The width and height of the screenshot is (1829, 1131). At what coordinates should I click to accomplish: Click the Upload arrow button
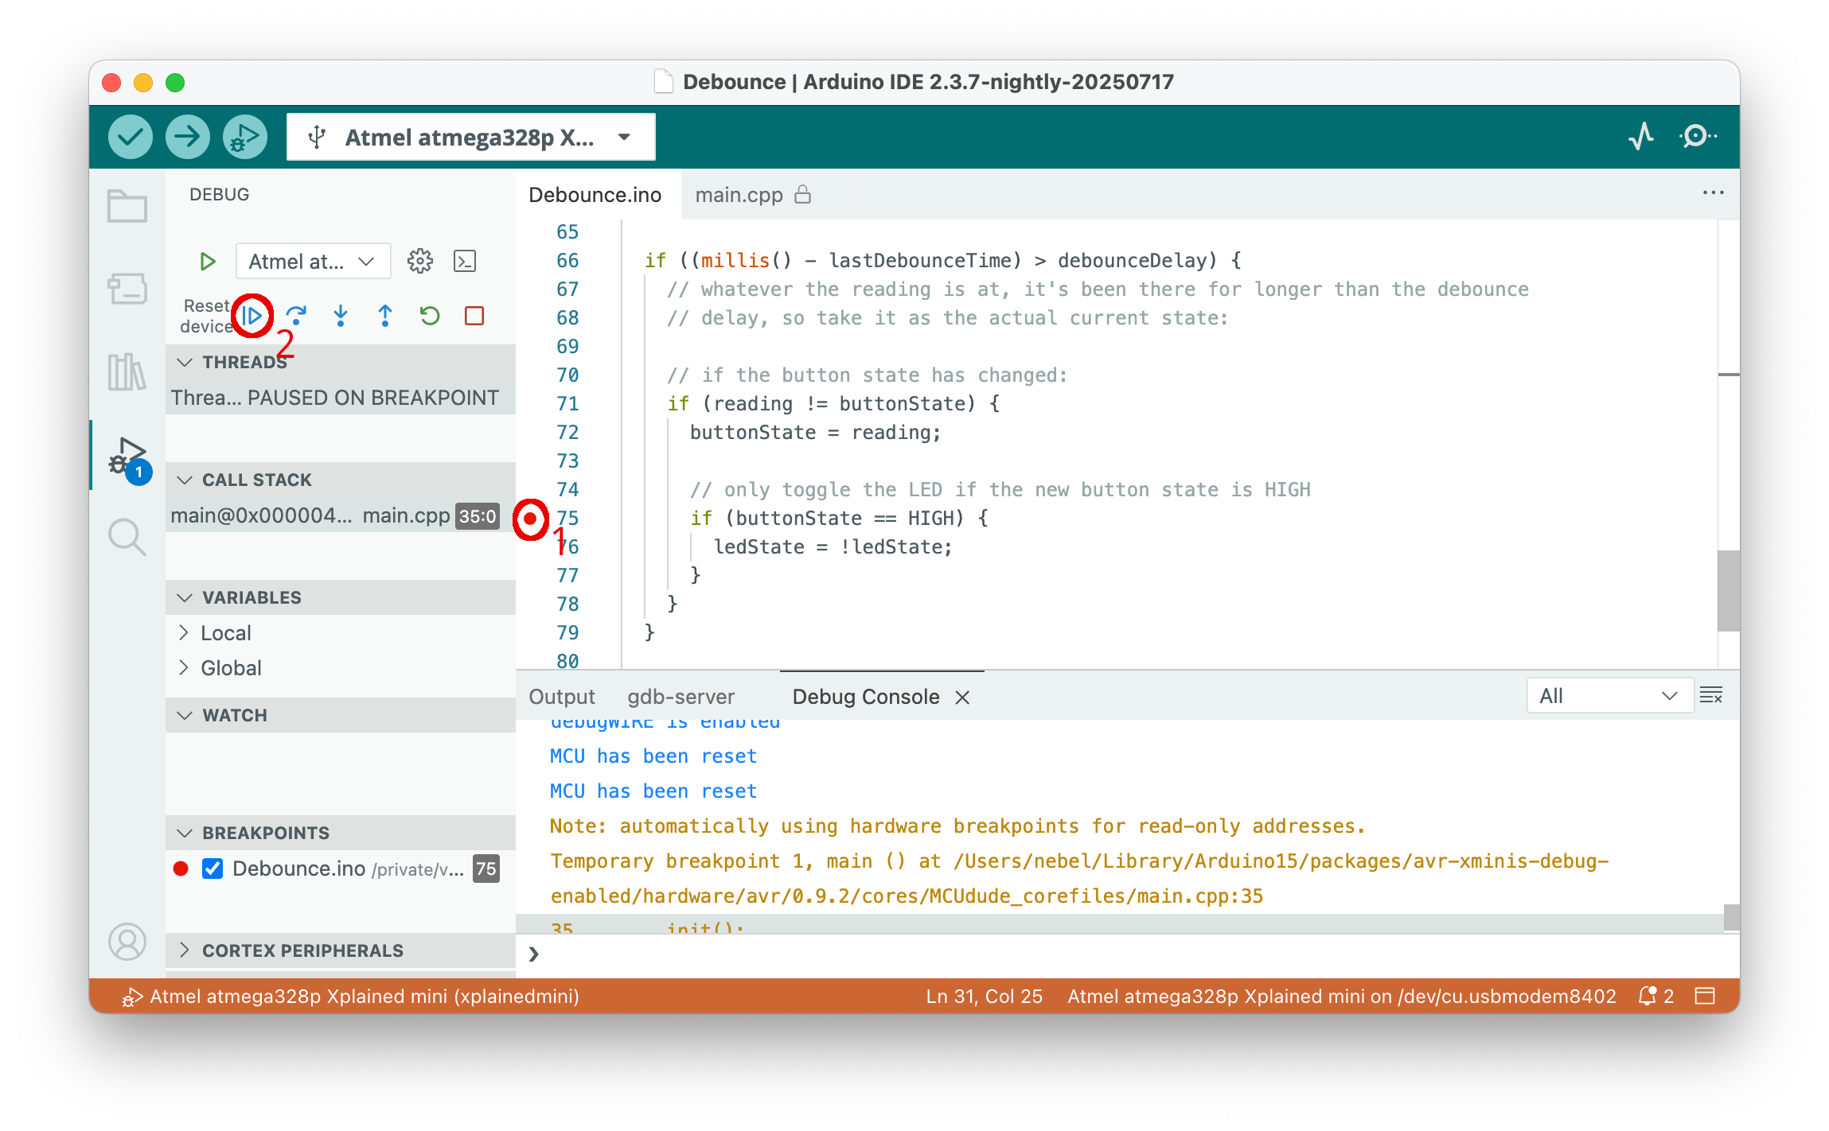(x=188, y=137)
